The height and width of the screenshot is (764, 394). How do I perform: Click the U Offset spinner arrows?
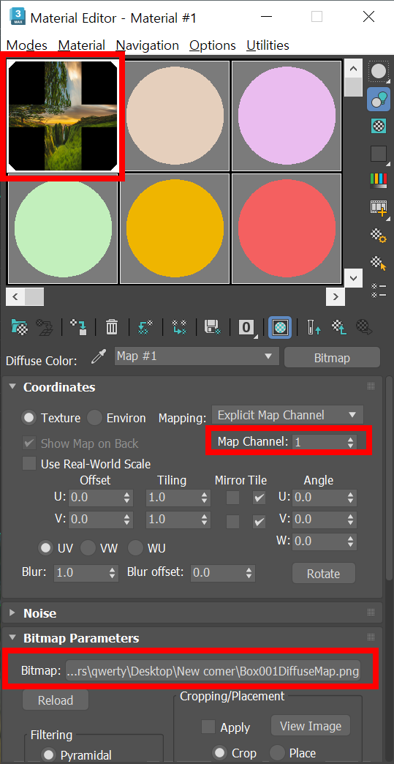pyautogui.click(x=127, y=498)
